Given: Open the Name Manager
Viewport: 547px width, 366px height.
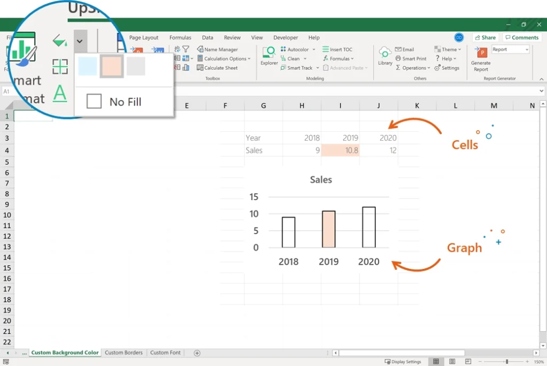Looking at the screenshot, I should tap(220, 49).
